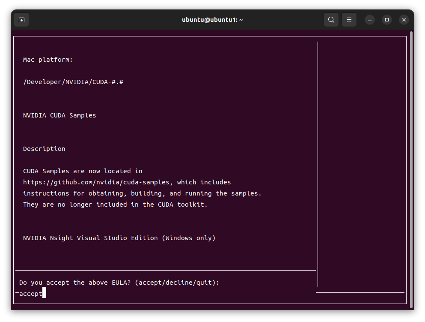Close the terminal window

tap(404, 20)
